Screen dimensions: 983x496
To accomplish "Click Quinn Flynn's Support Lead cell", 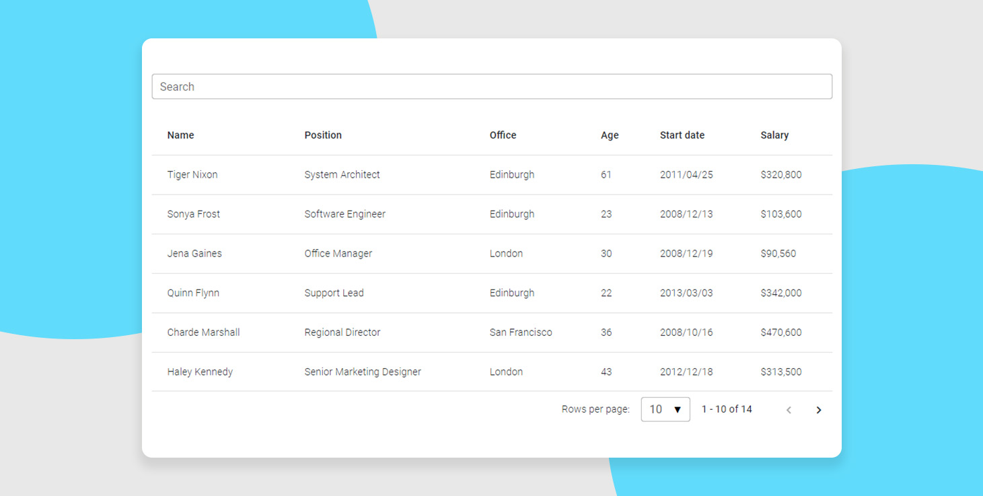I will point(334,293).
